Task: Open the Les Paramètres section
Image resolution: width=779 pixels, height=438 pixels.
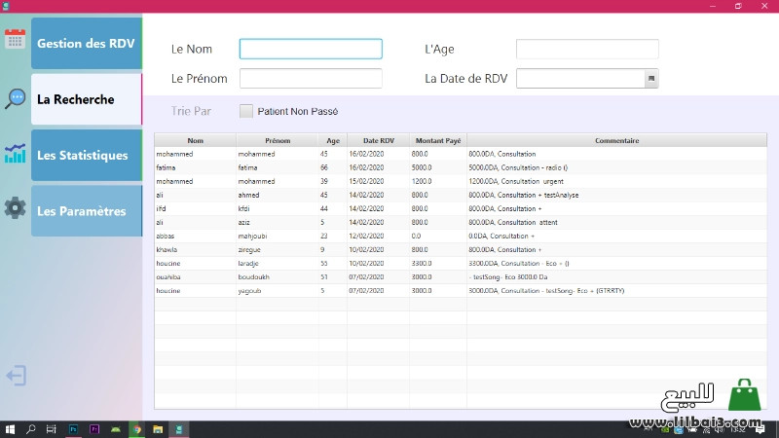Action: pos(87,211)
